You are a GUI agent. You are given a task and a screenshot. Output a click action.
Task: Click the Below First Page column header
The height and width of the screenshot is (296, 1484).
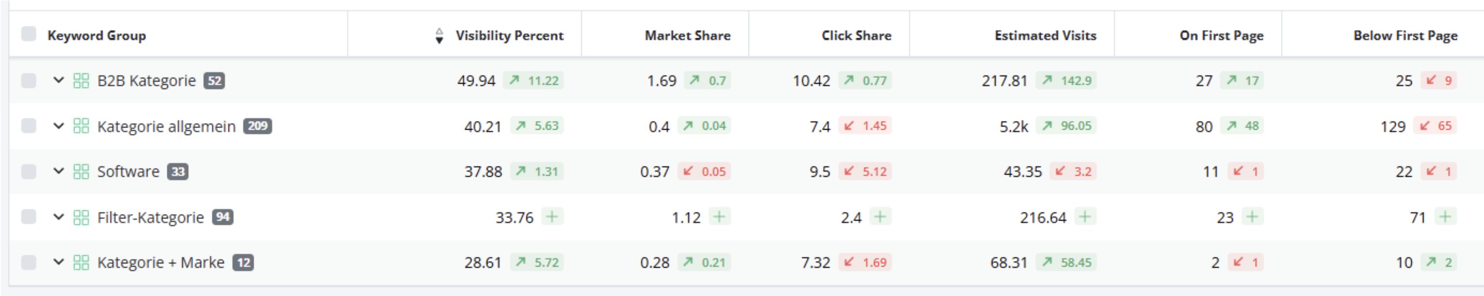(x=1405, y=36)
